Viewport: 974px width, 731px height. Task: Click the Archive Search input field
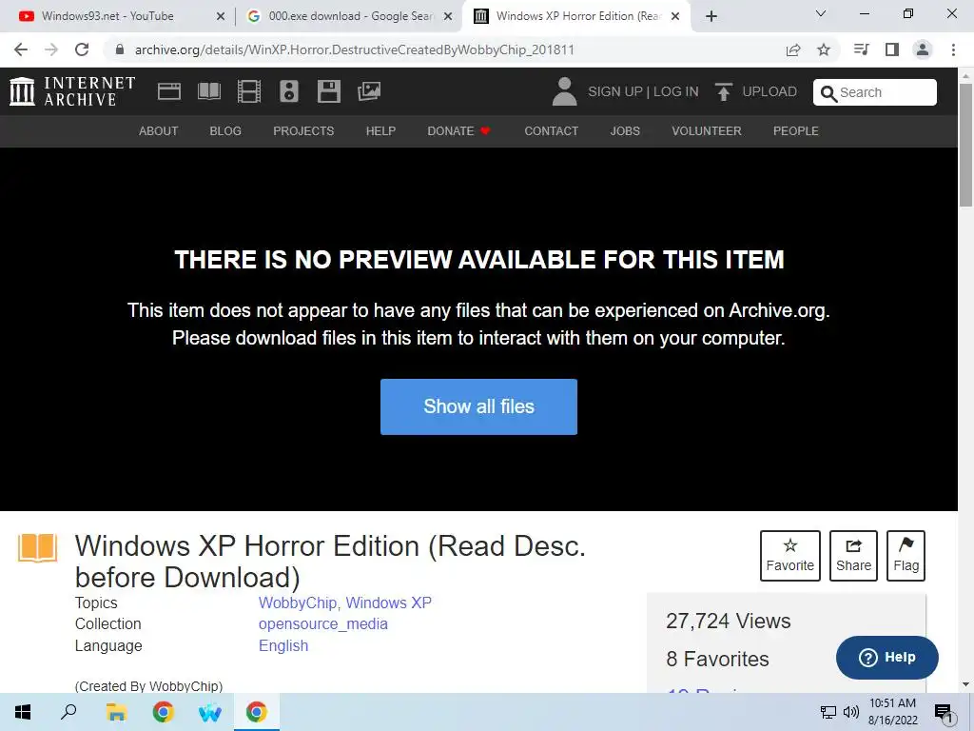pos(875,92)
